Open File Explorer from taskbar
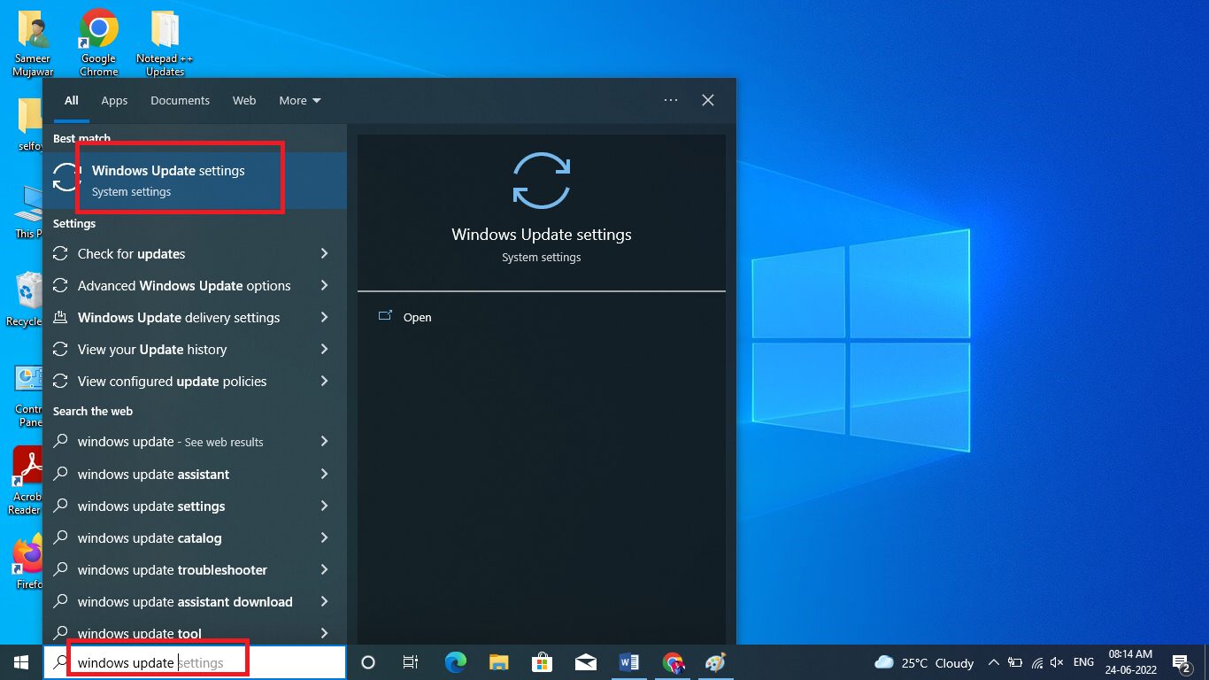1209x680 pixels. [499, 662]
